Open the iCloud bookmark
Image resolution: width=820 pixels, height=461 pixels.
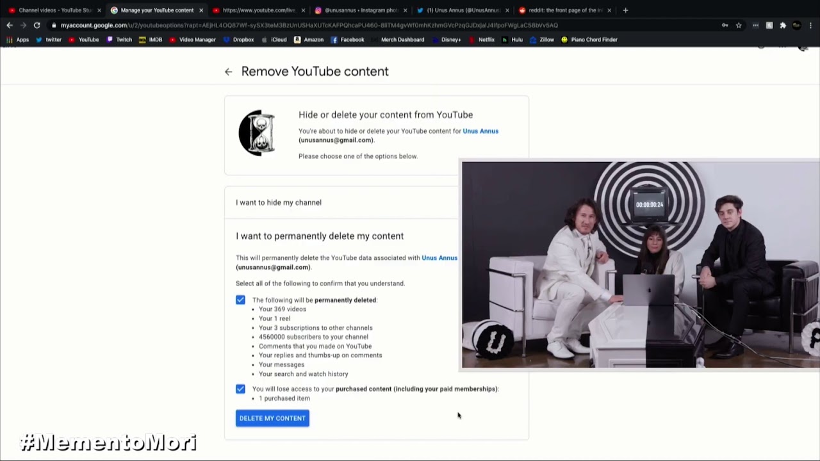[x=274, y=40]
